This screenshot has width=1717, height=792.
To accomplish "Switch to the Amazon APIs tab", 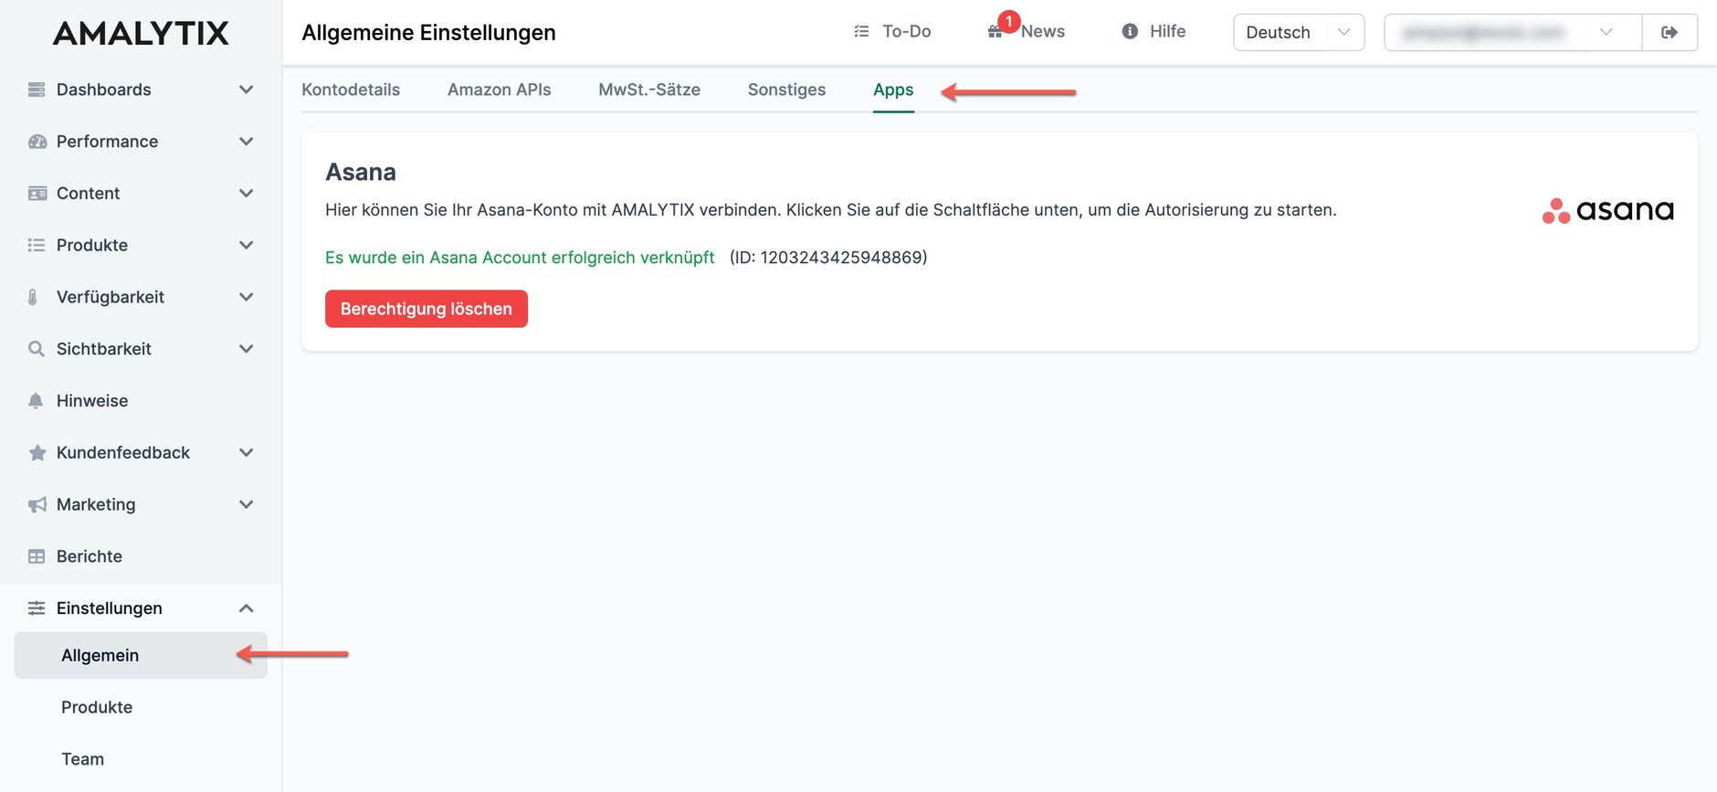I will pos(500,90).
